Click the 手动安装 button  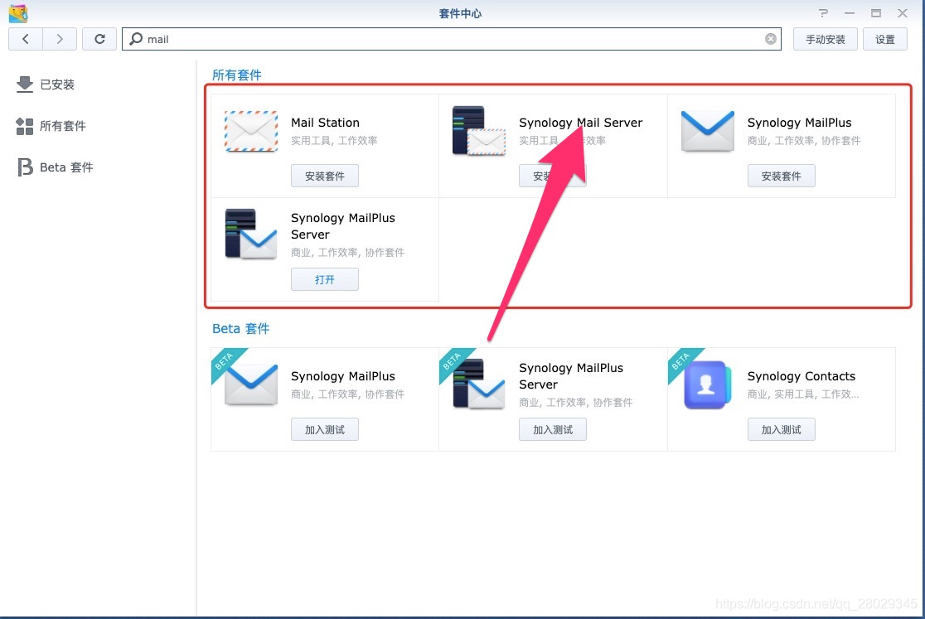pyautogui.click(x=826, y=39)
